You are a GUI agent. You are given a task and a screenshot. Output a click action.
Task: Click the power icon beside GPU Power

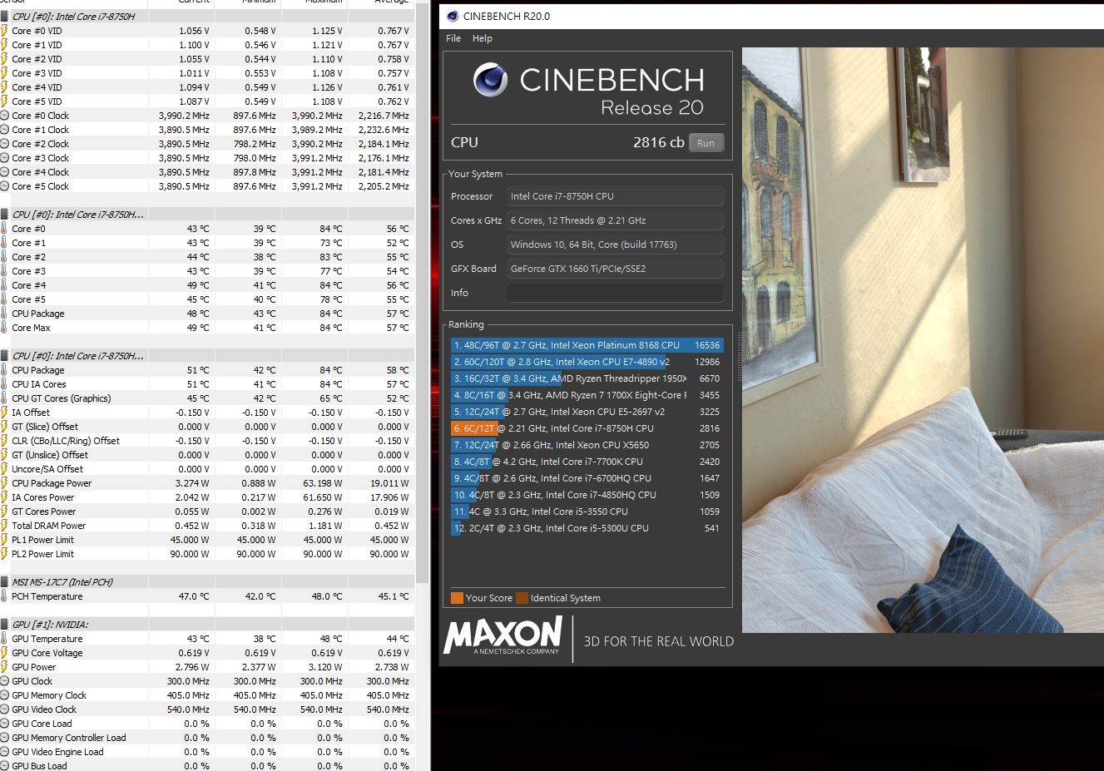[4, 667]
